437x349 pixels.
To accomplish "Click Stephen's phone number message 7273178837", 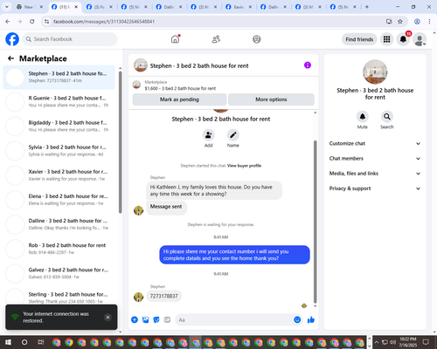I will click(163, 296).
